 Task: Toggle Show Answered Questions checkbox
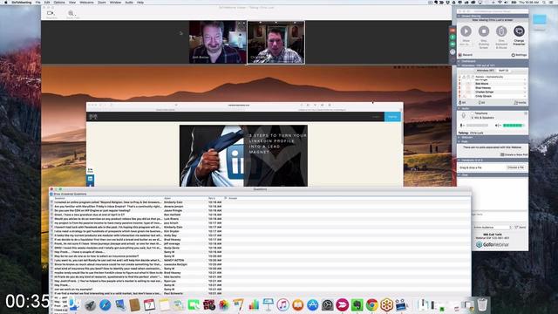(x=51, y=194)
